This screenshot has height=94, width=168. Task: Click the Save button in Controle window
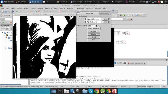point(106,22)
